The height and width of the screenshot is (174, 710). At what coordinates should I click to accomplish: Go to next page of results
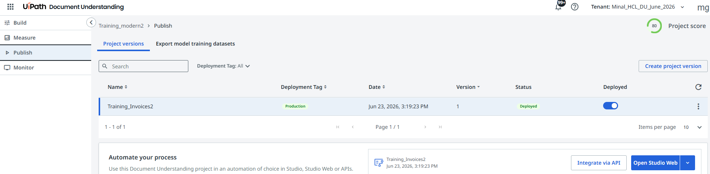425,127
